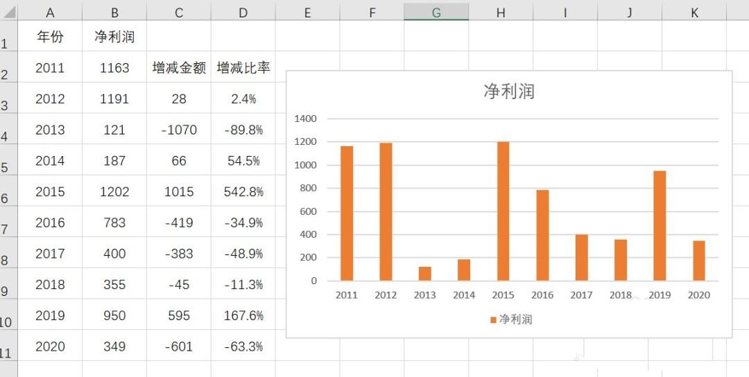Select cell showing -48.9%

click(243, 254)
